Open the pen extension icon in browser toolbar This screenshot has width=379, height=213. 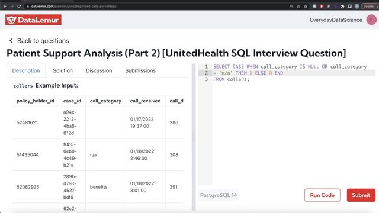[329, 7]
